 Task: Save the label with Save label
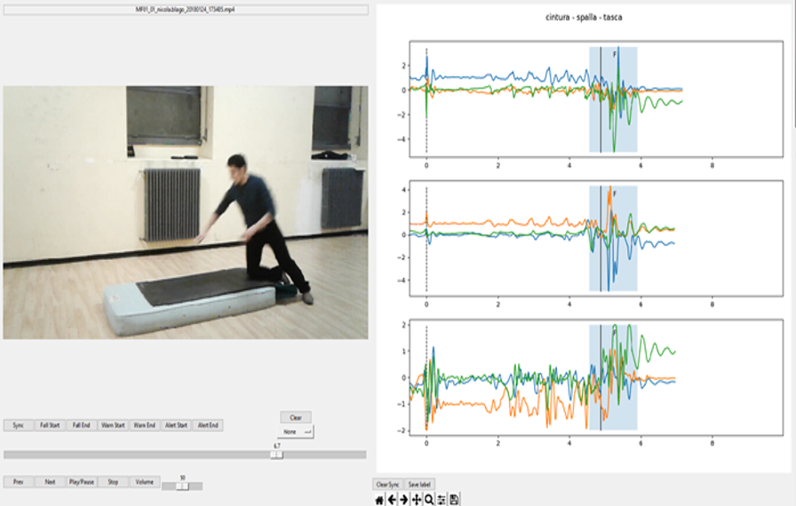point(420,485)
